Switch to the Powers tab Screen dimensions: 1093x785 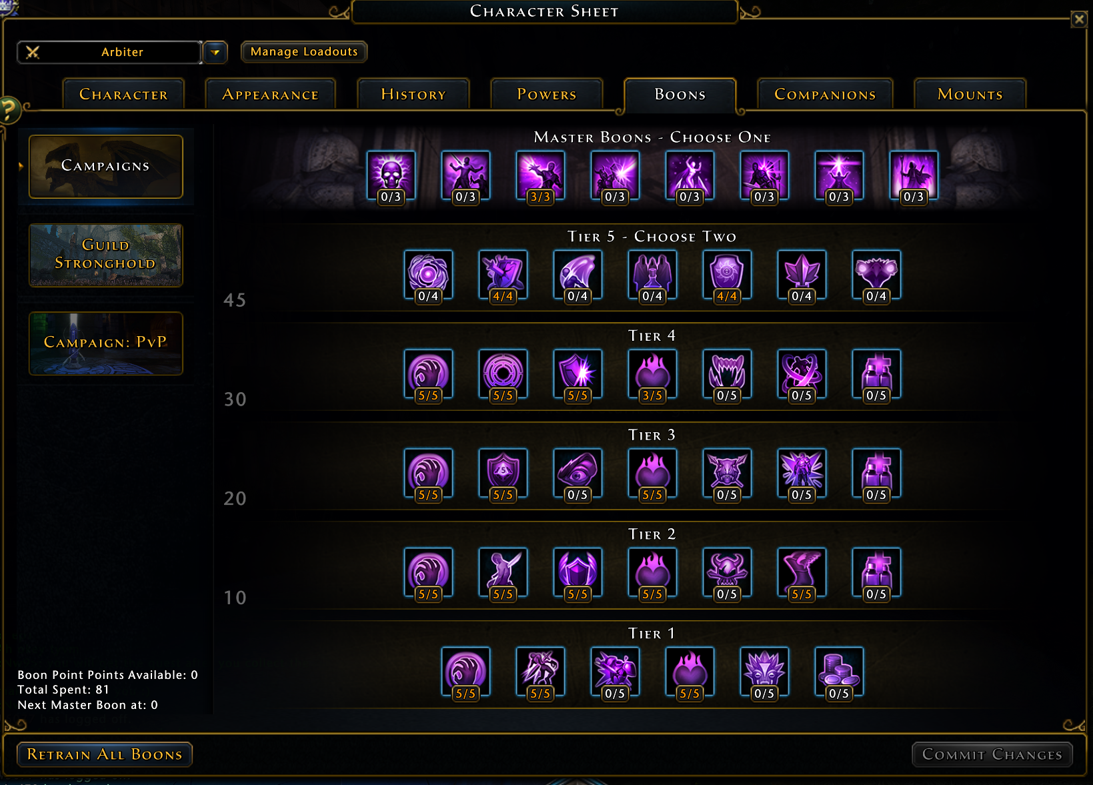(547, 94)
